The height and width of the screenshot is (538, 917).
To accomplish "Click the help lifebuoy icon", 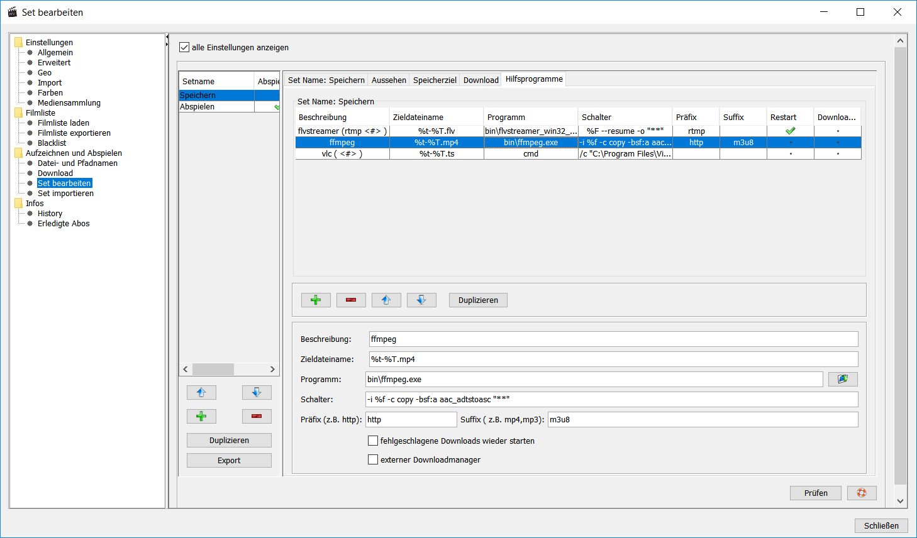I will pos(862,493).
